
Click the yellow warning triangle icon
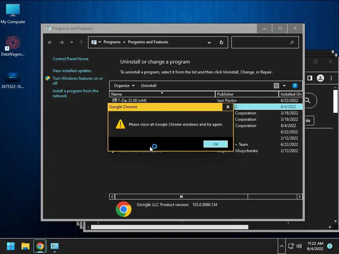pyautogui.click(x=121, y=124)
